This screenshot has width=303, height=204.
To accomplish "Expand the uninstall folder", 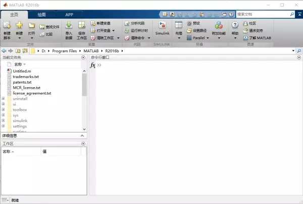I will pyautogui.click(x=4, y=98).
